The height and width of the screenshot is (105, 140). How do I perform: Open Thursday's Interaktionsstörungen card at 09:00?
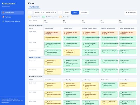click(109, 38)
